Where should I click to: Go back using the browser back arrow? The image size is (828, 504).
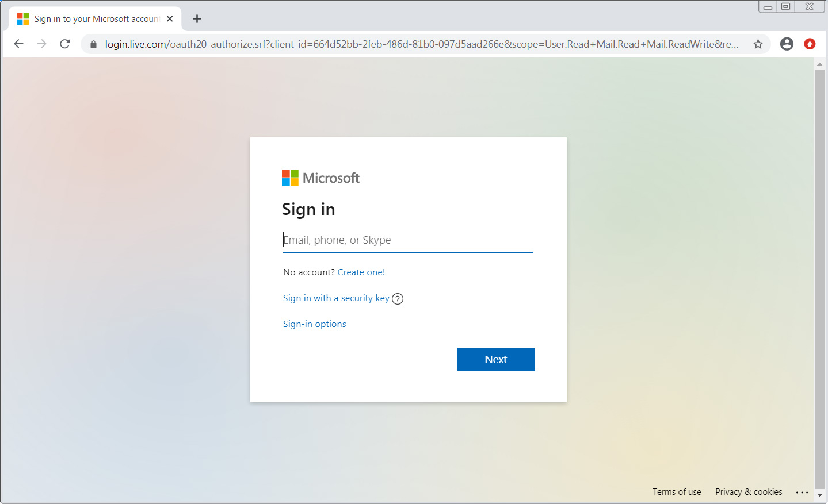[x=18, y=44]
